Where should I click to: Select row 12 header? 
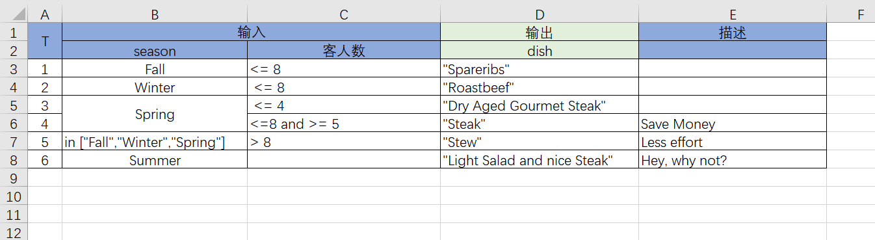[x=14, y=233]
